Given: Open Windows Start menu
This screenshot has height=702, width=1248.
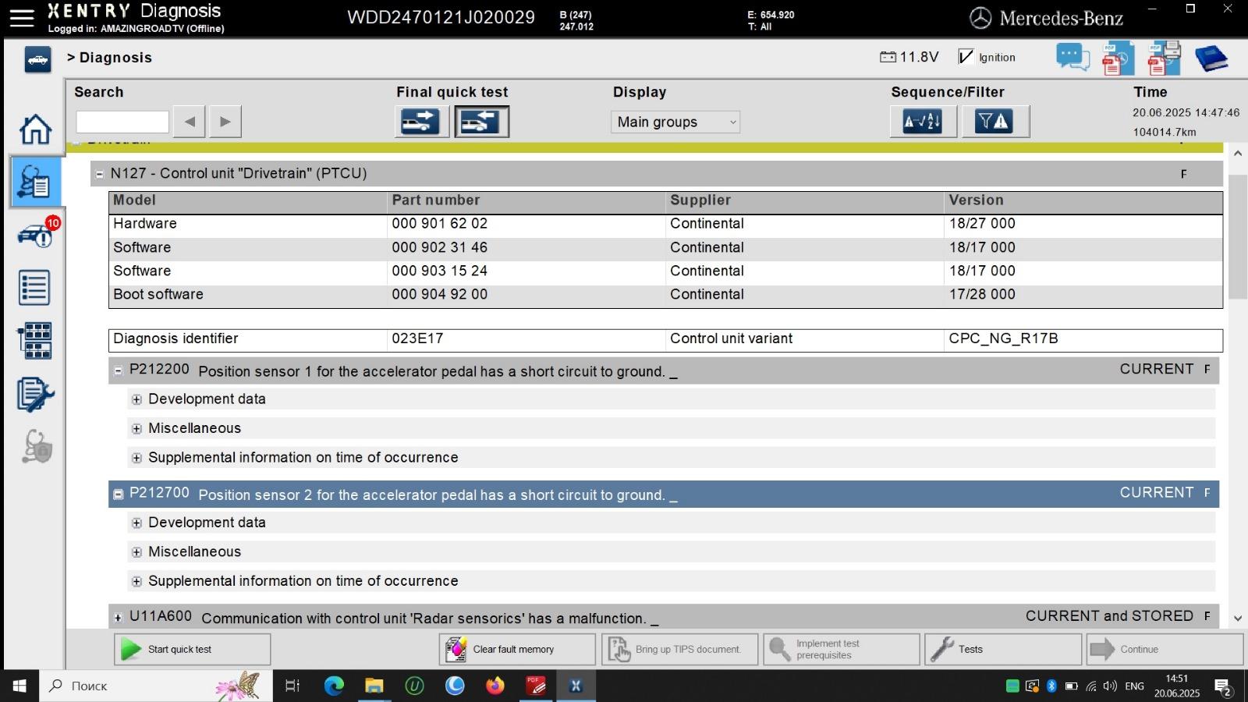Looking at the screenshot, I should [19, 686].
